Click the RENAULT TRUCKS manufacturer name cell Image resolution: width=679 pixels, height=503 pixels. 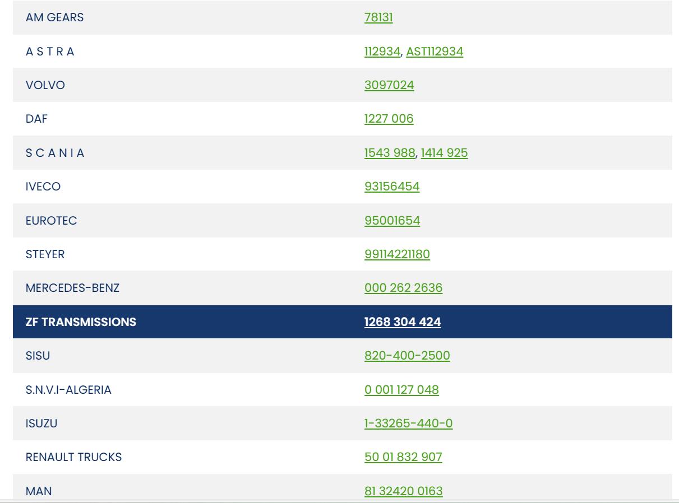[x=74, y=458]
